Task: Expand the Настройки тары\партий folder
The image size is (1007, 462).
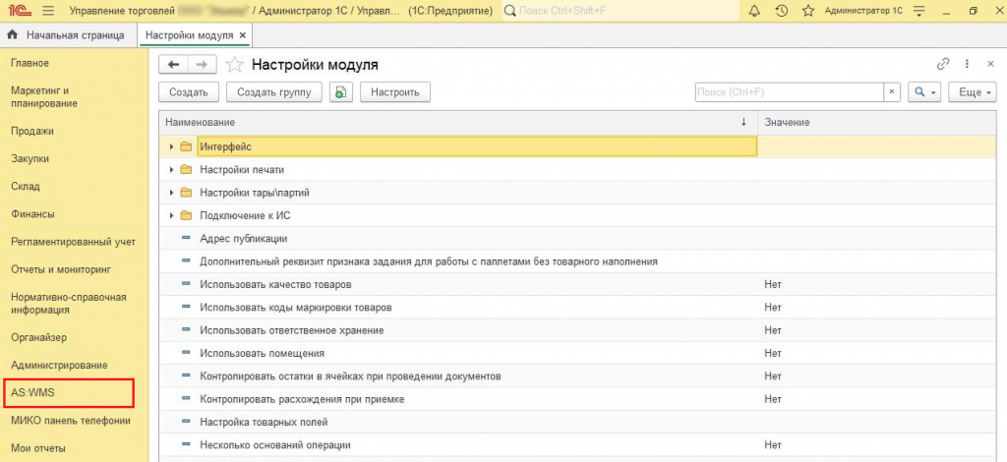Action: tap(171, 193)
